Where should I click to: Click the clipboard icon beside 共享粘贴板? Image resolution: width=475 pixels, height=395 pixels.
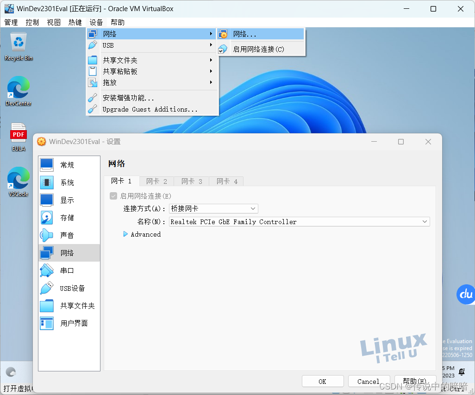tap(93, 71)
